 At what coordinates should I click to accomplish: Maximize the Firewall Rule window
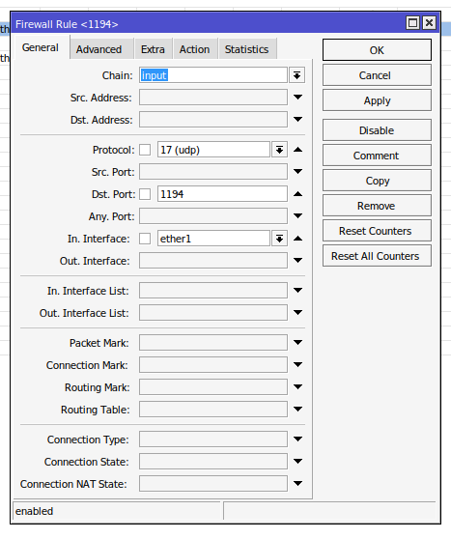point(412,23)
